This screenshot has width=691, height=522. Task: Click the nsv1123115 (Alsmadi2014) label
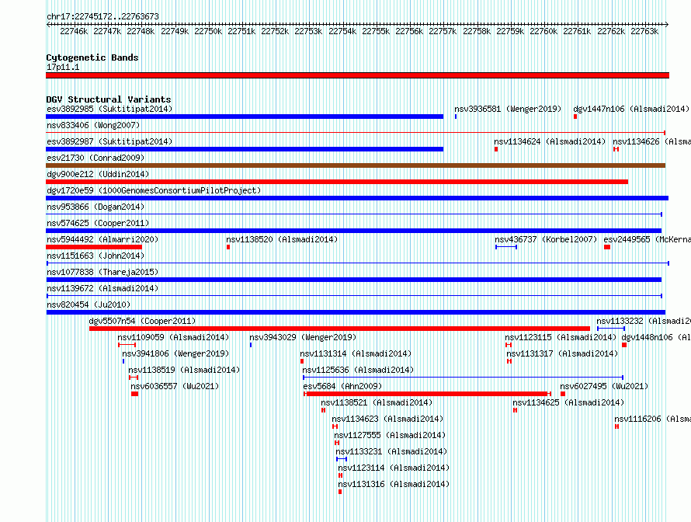click(561, 337)
